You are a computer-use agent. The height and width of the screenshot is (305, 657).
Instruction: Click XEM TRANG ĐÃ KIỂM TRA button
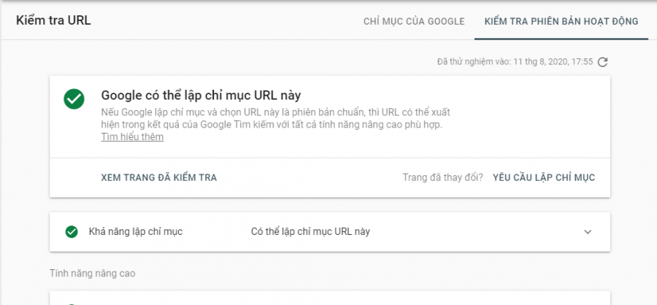click(159, 177)
